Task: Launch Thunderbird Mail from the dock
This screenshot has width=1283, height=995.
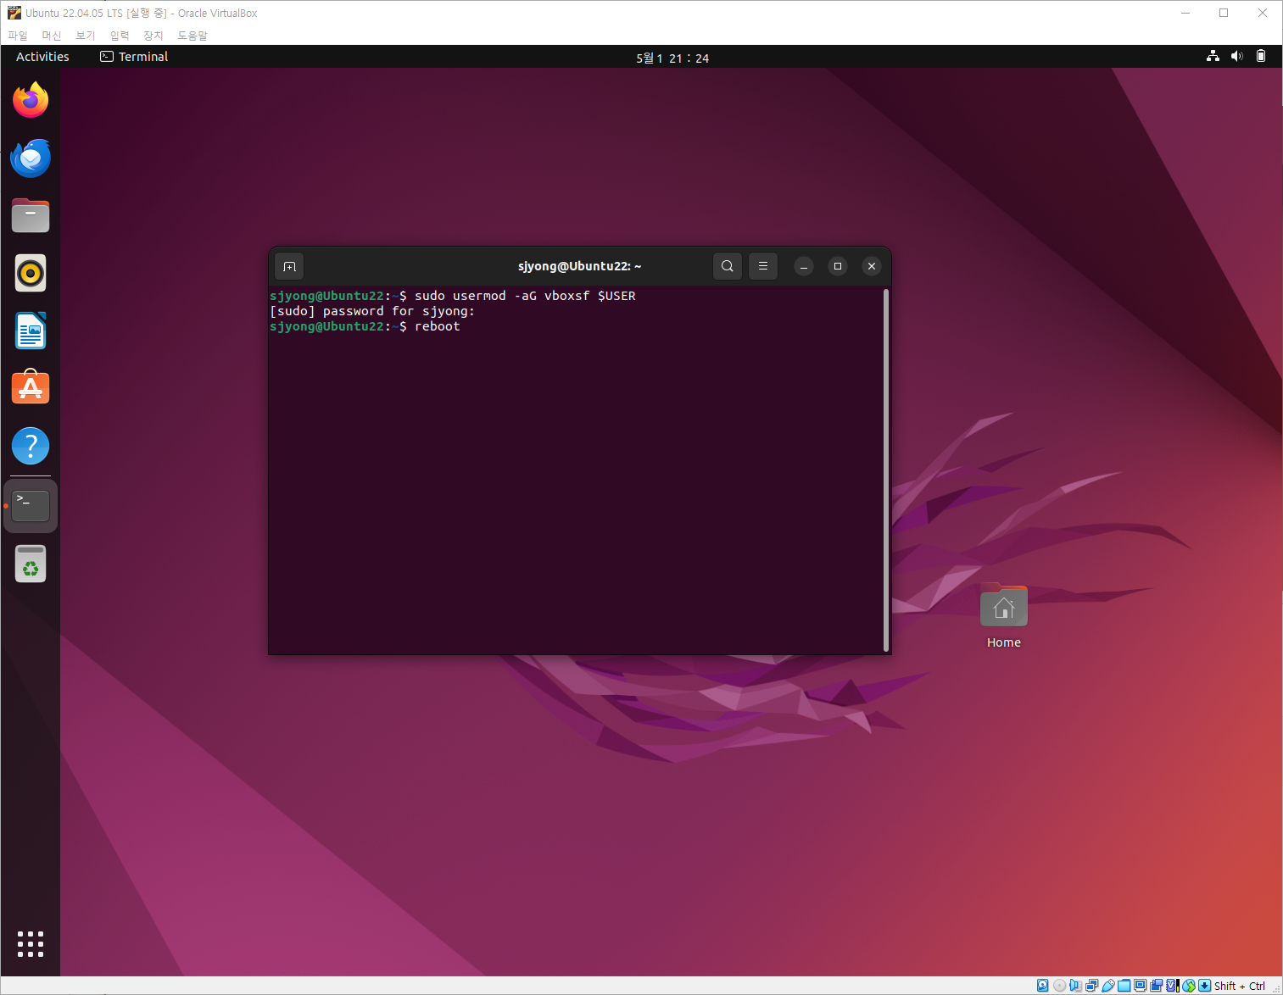Action: (31, 158)
